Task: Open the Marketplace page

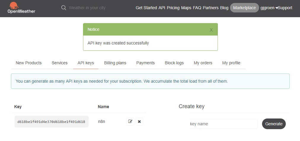Action: click(244, 8)
